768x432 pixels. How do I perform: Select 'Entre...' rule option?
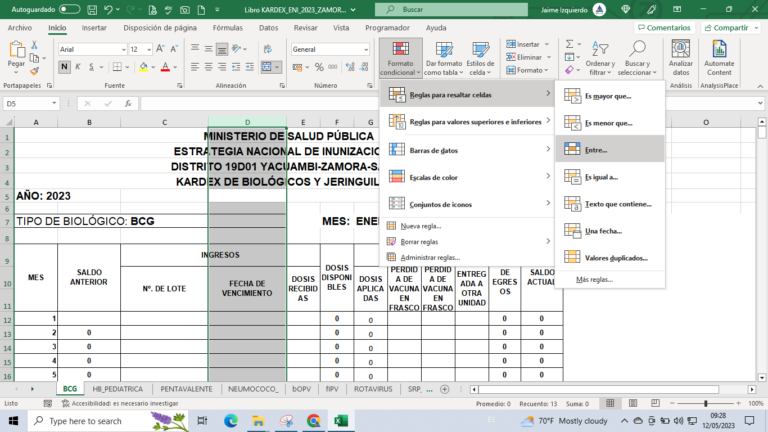tap(610, 150)
